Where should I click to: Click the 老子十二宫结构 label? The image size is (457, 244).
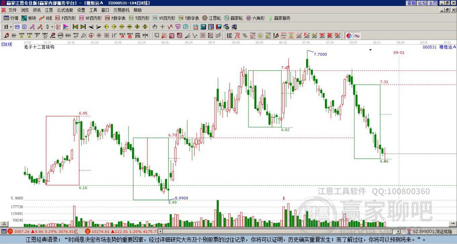(x=39, y=47)
